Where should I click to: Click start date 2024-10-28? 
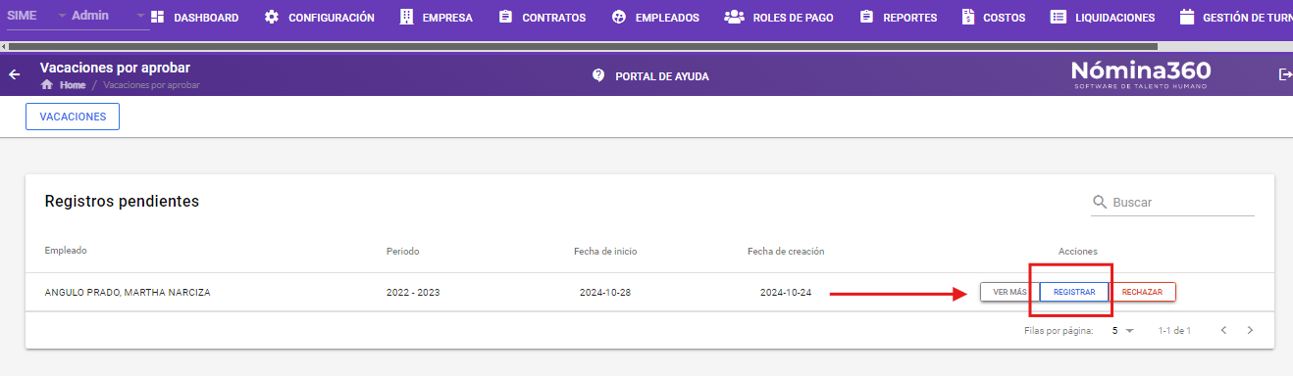pyautogui.click(x=605, y=293)
